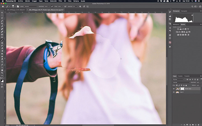The image size is (202, 126).
Task: Open layer blend mode dropdown
Action: click(x=181, y=82)
